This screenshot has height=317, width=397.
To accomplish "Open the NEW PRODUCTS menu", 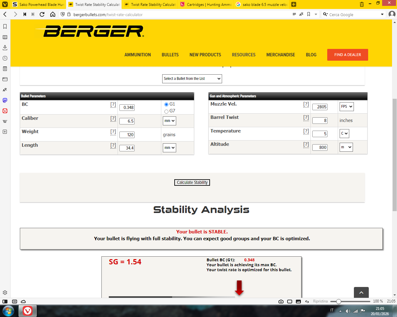I will [x=205, y=55].
